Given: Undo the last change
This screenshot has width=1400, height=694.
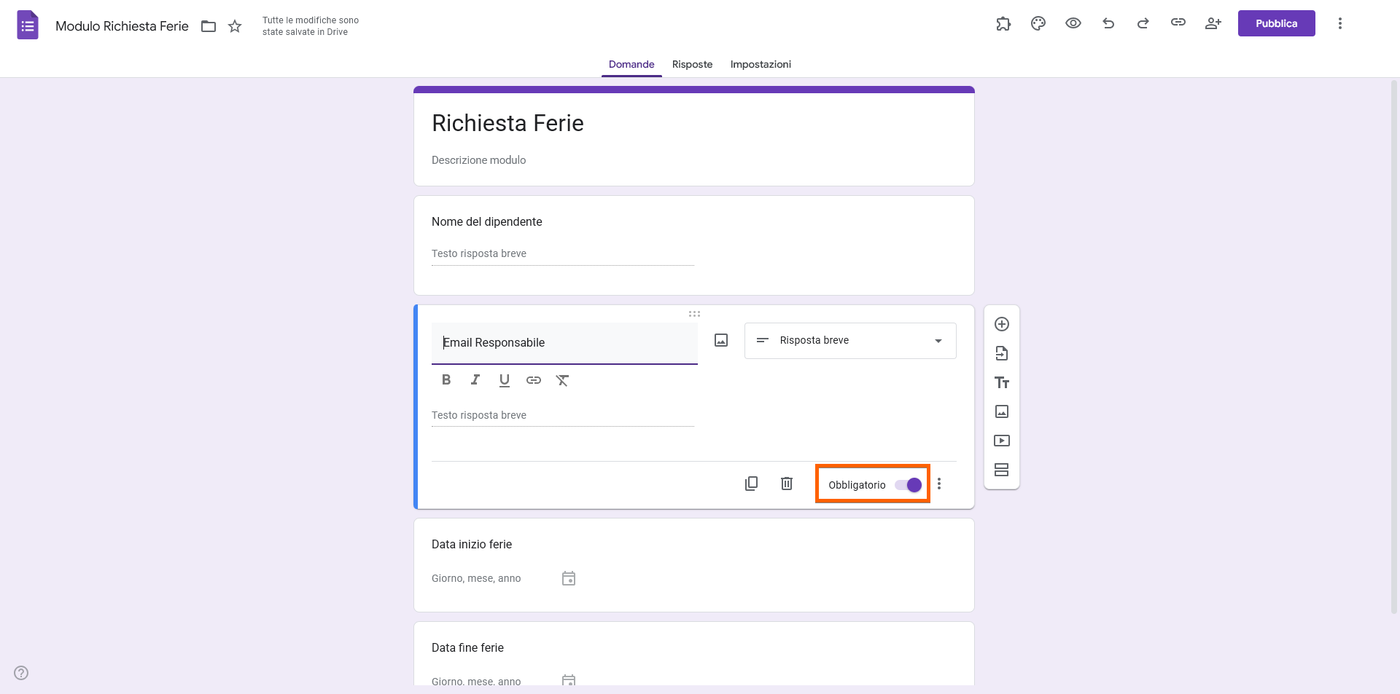Looking at the screenshot, I should pyautogui.click(x=1108, y=23).
